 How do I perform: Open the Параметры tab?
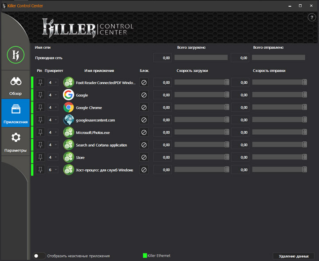coord(16,142)
